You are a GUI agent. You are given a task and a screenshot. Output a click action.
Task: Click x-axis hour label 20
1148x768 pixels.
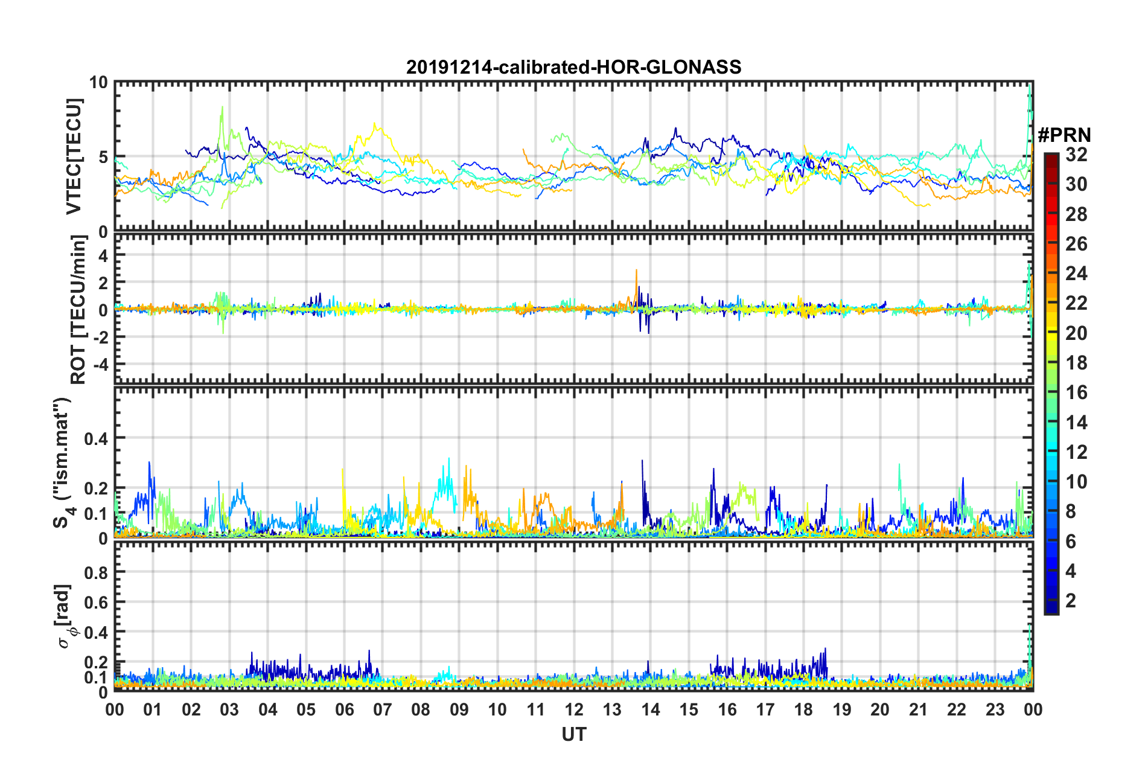[880, 709]
